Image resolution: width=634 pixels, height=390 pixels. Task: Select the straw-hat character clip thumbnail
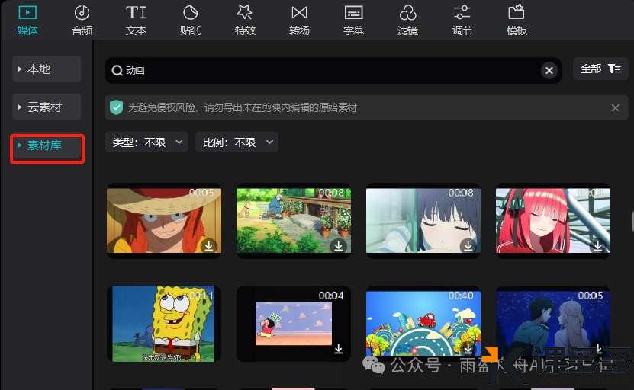click(164, 220)
